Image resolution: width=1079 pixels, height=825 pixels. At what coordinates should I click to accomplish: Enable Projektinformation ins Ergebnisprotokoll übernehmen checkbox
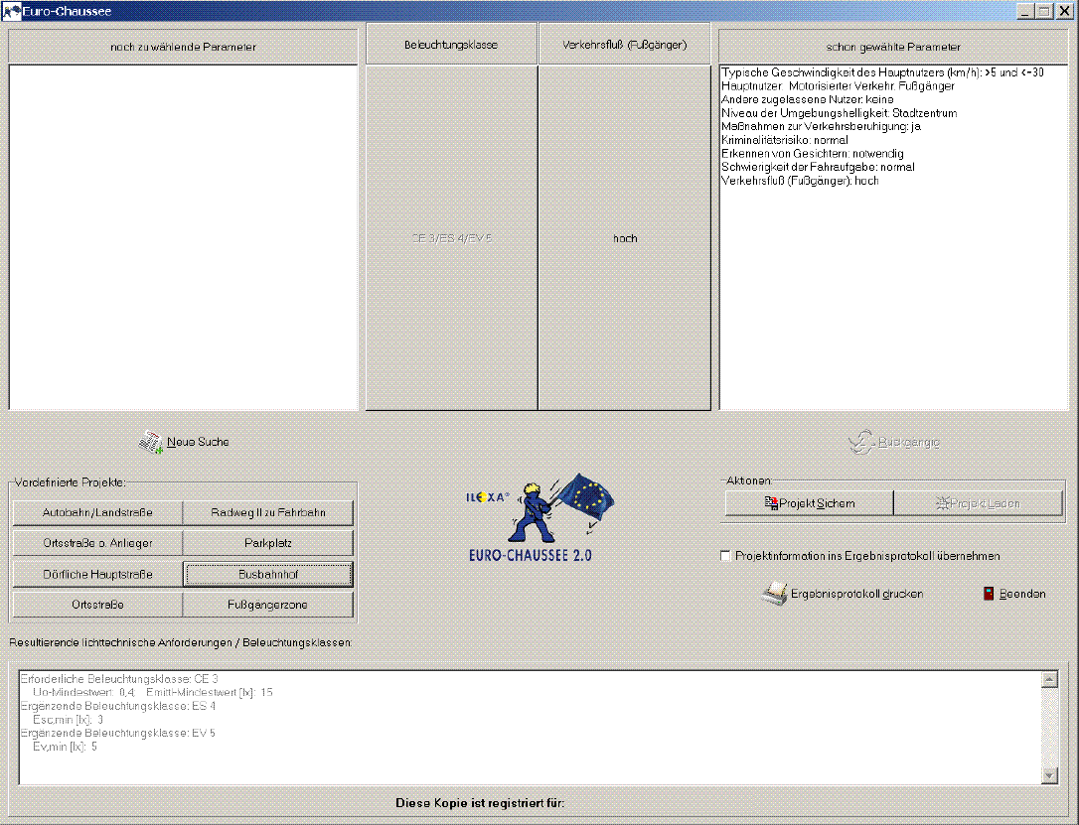(x=725, y=556)
